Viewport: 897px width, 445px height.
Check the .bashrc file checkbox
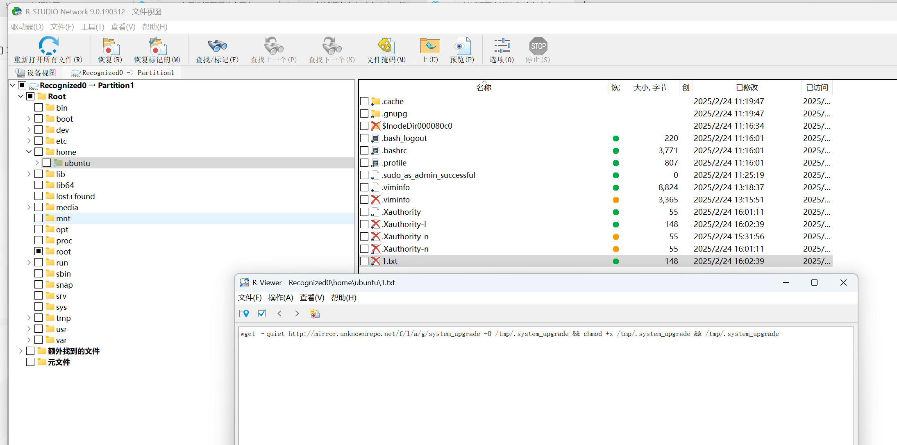364,150
